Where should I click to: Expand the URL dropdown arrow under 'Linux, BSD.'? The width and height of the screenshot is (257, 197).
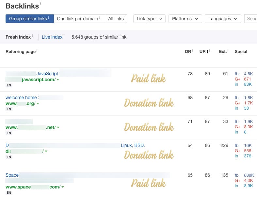pyautogui.click(x=46, y=151)
